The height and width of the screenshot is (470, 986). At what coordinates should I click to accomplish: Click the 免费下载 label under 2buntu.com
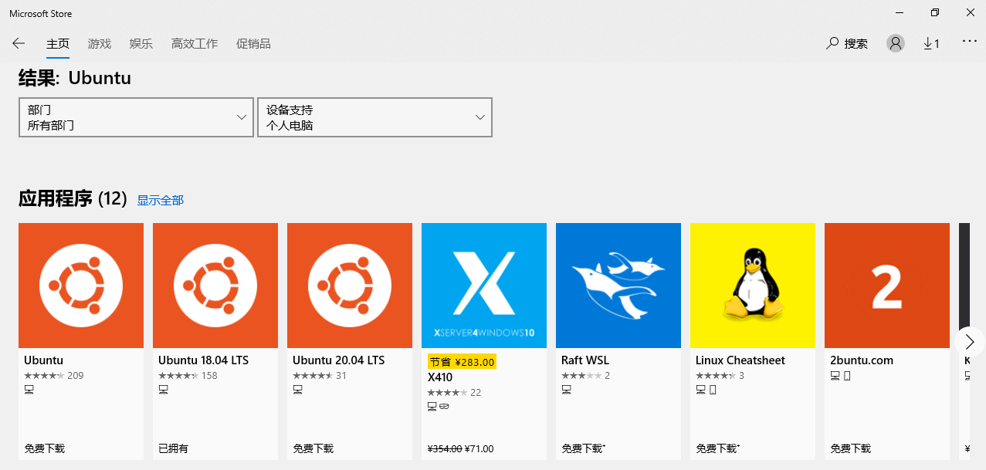[x=850, y=448]
